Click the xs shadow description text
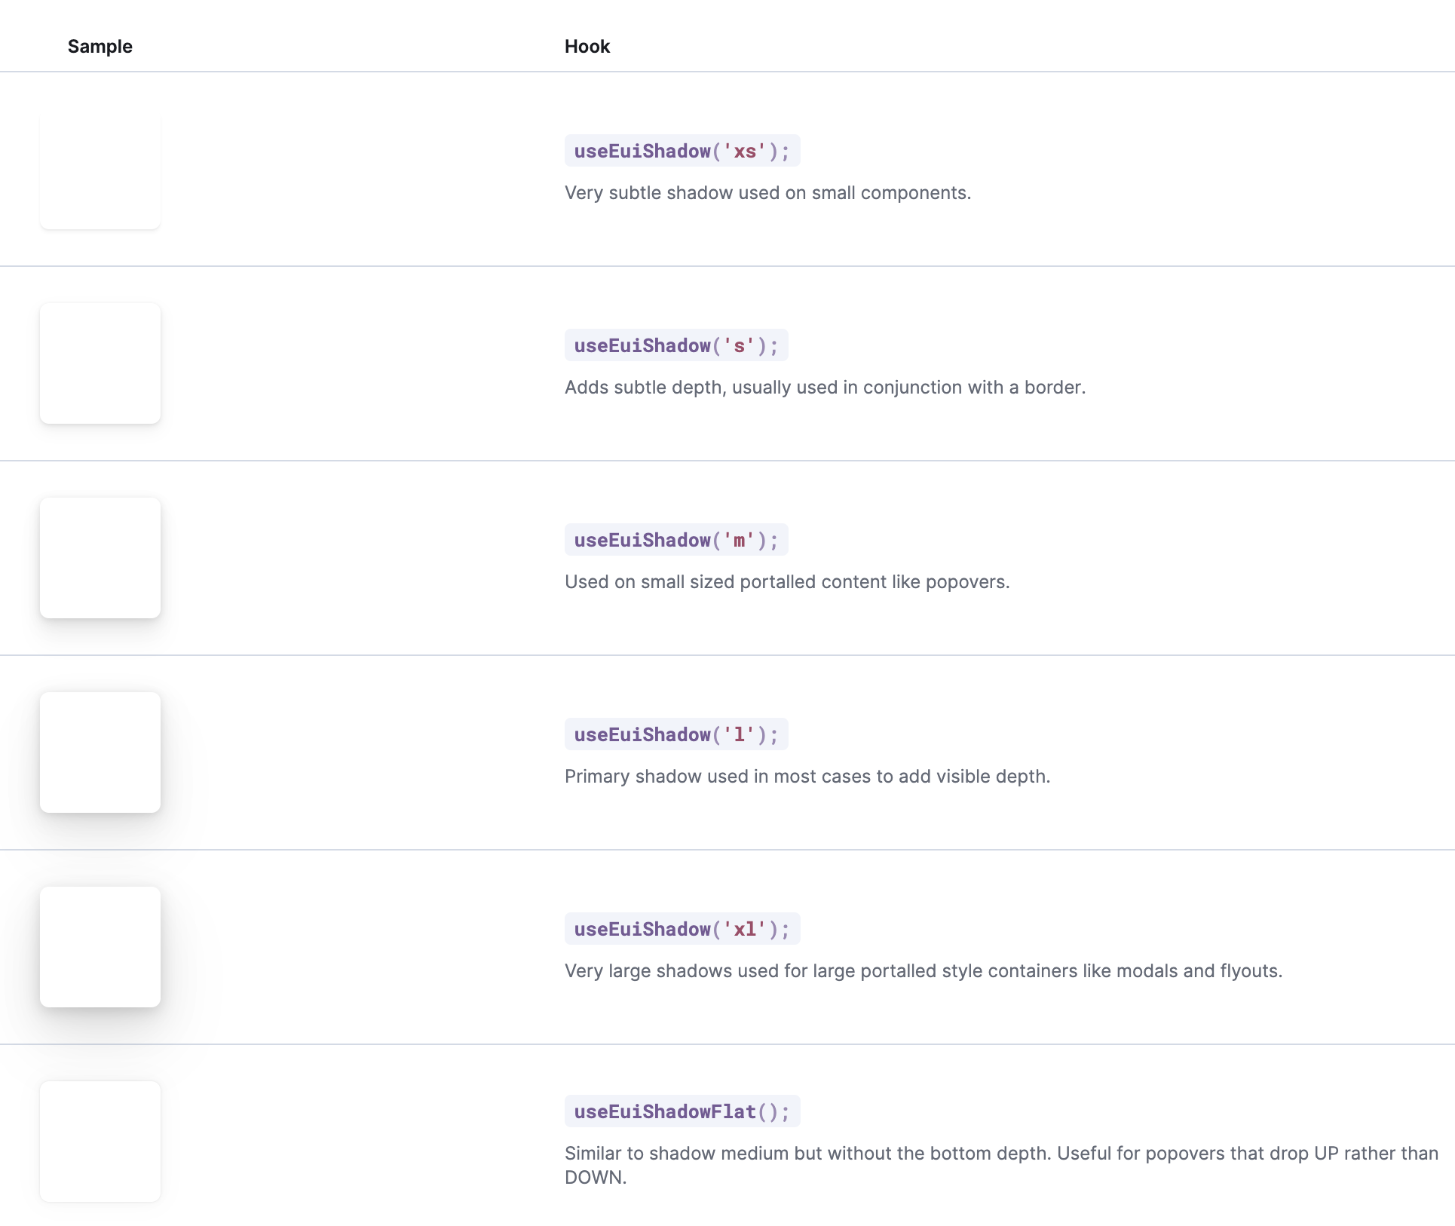Screen dimensions: 1455x1226 coord(767,193)
